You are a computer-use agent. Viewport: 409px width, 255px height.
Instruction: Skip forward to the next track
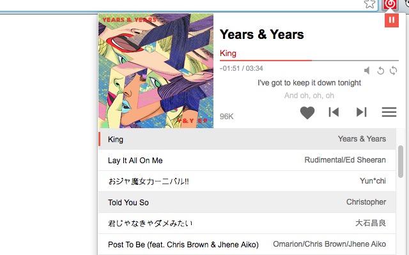(x=361, y=113)
